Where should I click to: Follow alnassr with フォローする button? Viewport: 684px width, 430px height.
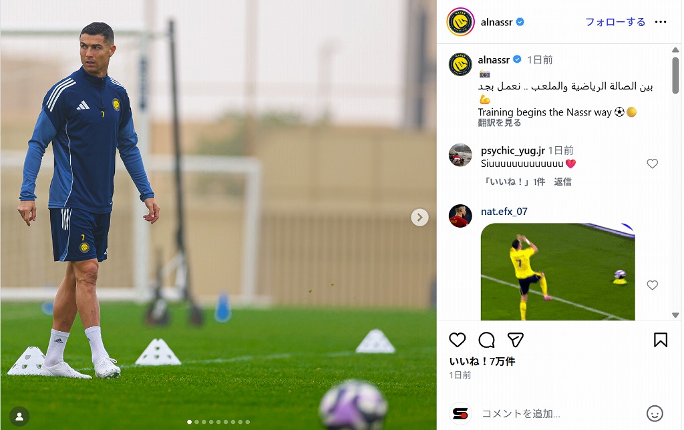click(615, 22)
